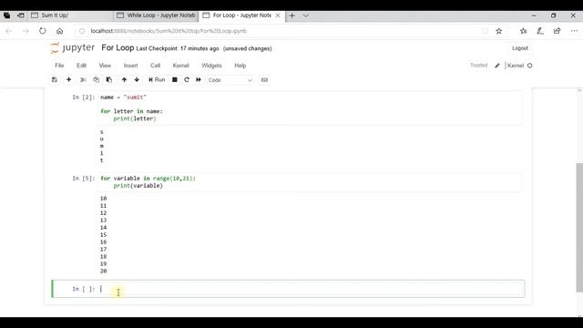Save notebook with the floppy disk icon
Image resolution: width=583 pixels, height=328 pixels.
click(x=55, y=79)
